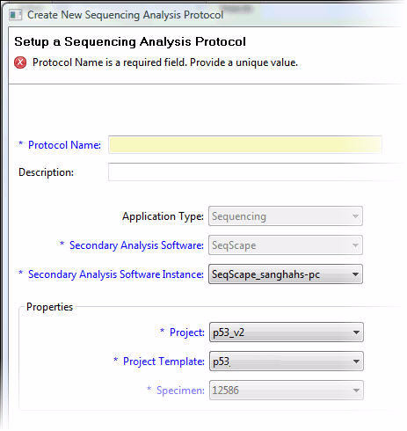407x431 pixels.
Task: Open the Specimen dropdown showing 12586
Action: tap(287, 391)
